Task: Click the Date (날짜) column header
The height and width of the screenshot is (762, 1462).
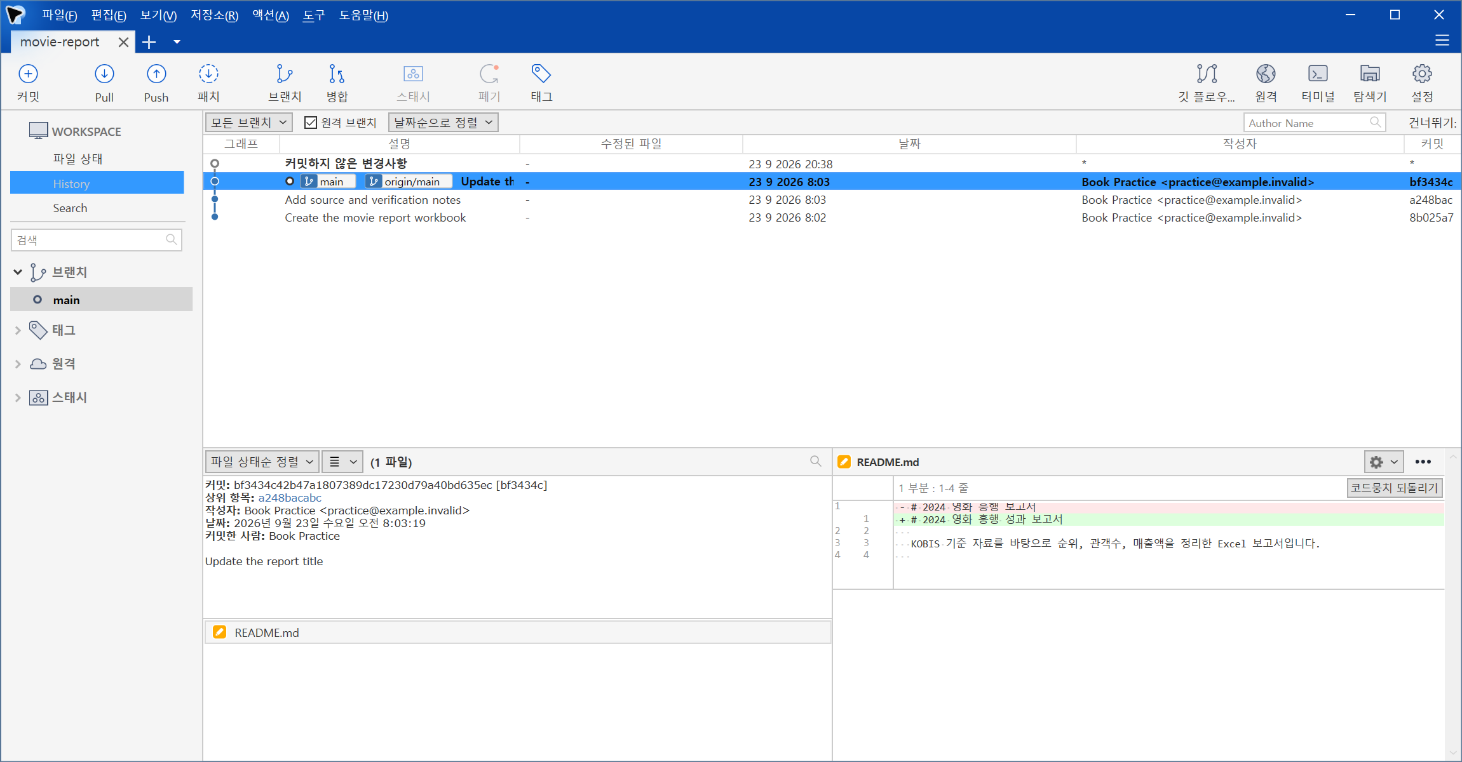Action: click(x=909, y=144)
